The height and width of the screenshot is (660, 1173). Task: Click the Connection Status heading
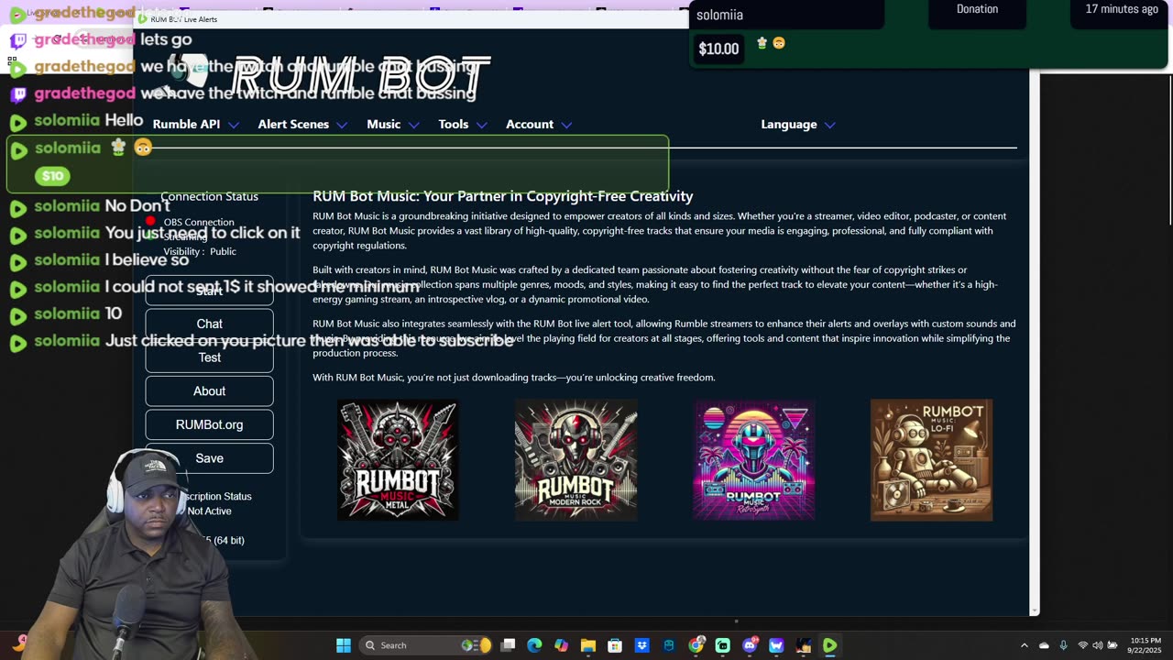tap(209, 196)
